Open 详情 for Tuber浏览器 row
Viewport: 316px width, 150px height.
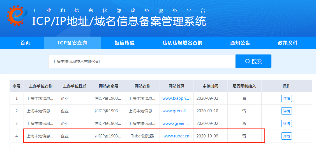286,136
